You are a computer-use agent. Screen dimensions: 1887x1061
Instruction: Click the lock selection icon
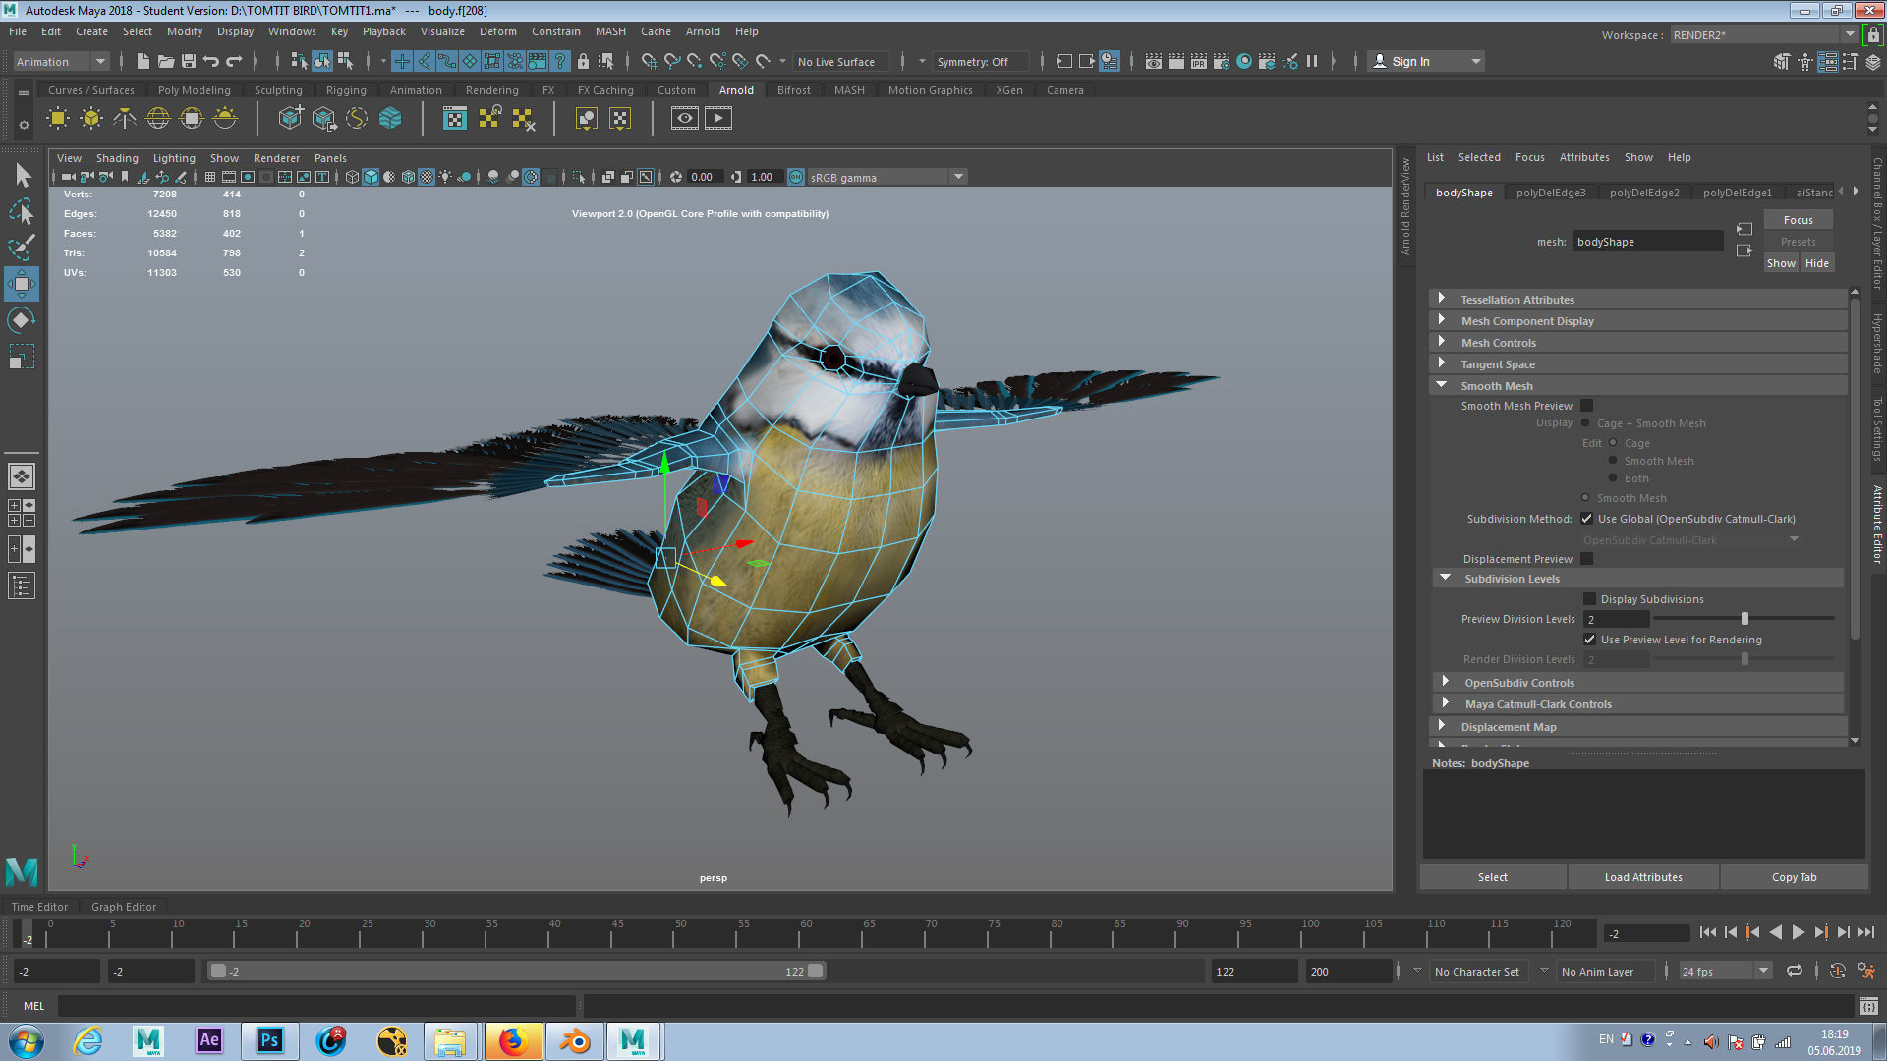tap(583, 61)
